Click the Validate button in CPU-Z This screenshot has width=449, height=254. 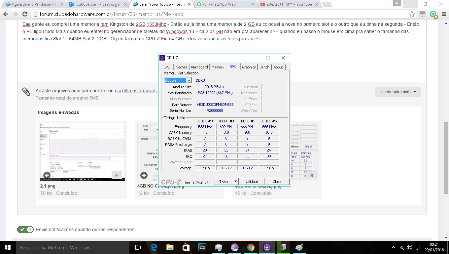point(252,182)
